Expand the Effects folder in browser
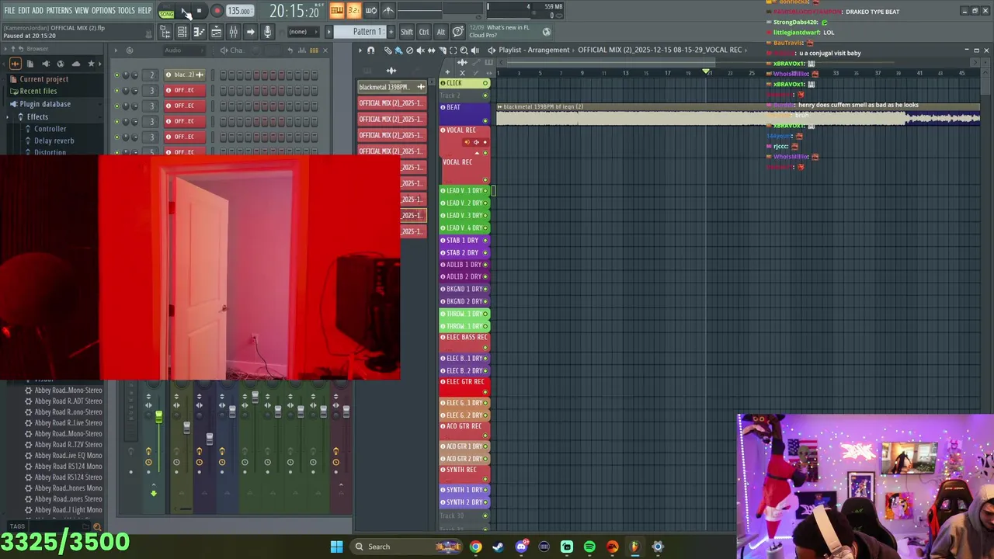 [x=37, y=116]
